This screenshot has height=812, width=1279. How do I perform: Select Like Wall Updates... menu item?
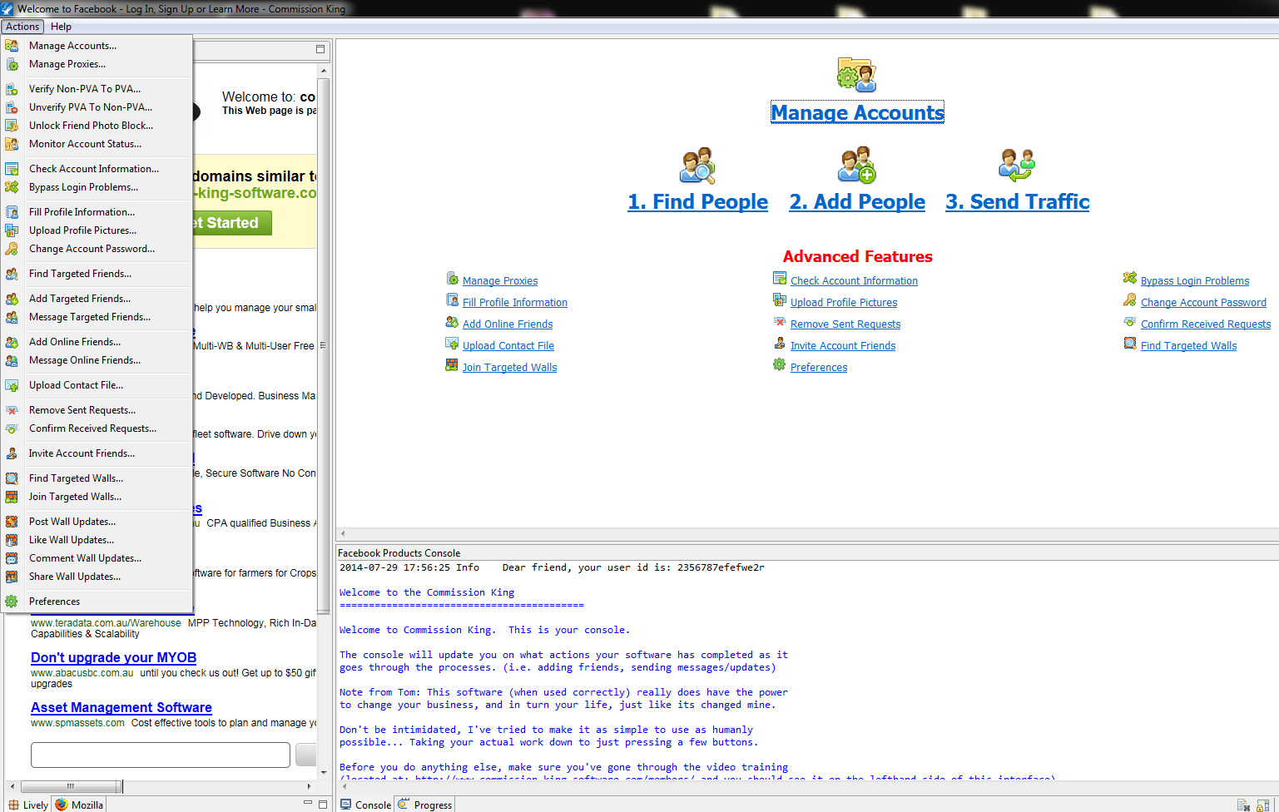[97, 540]
